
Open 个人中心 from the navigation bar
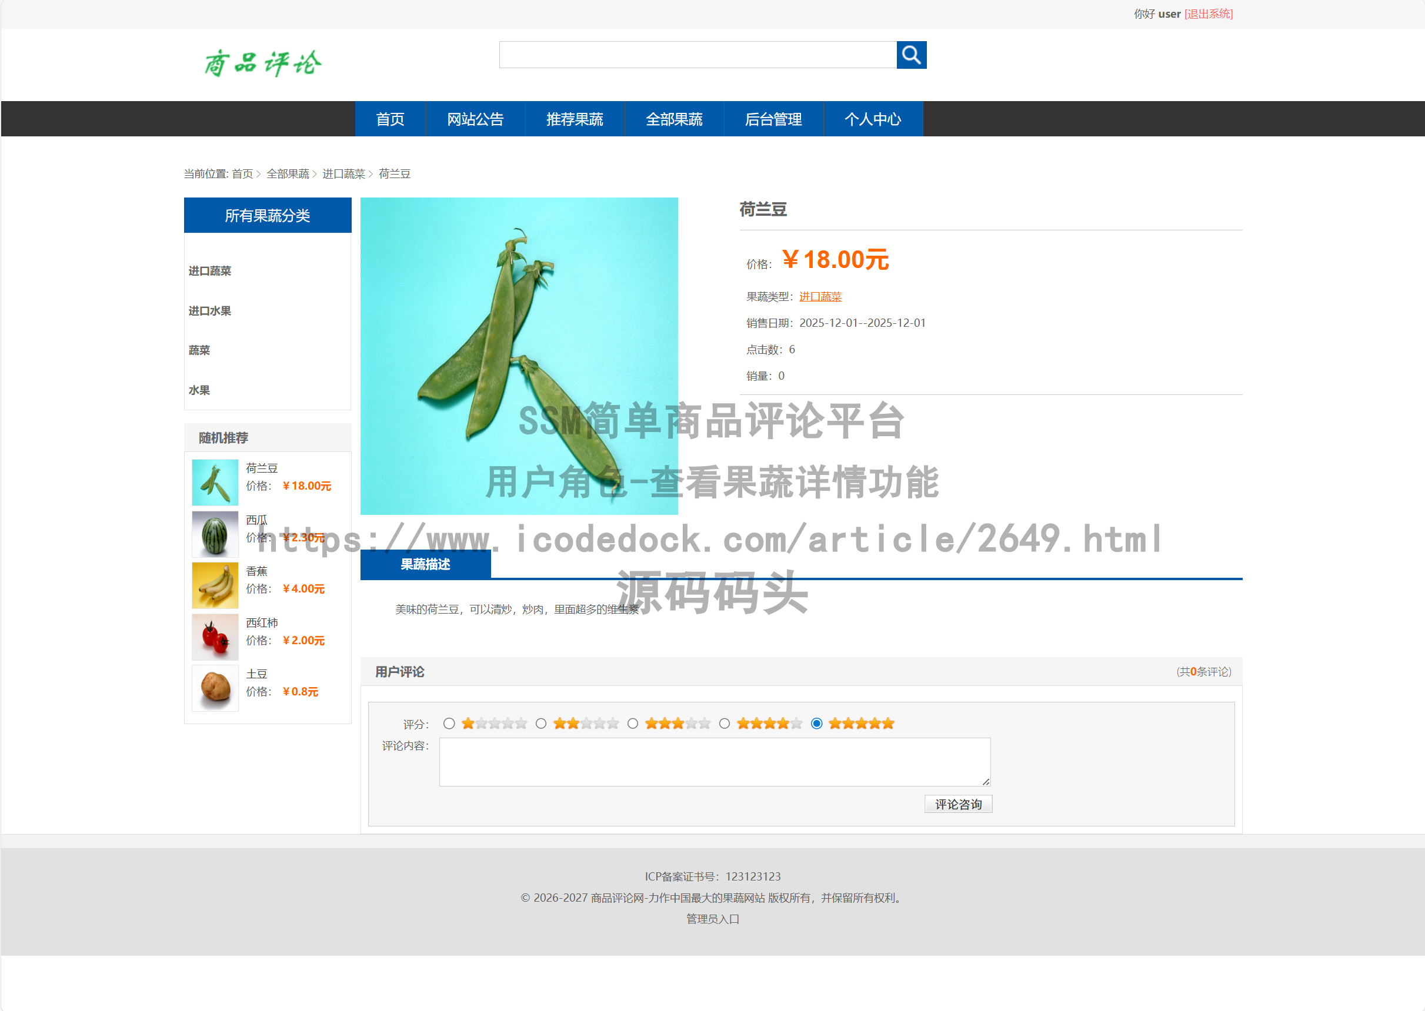tap(873, 119)
